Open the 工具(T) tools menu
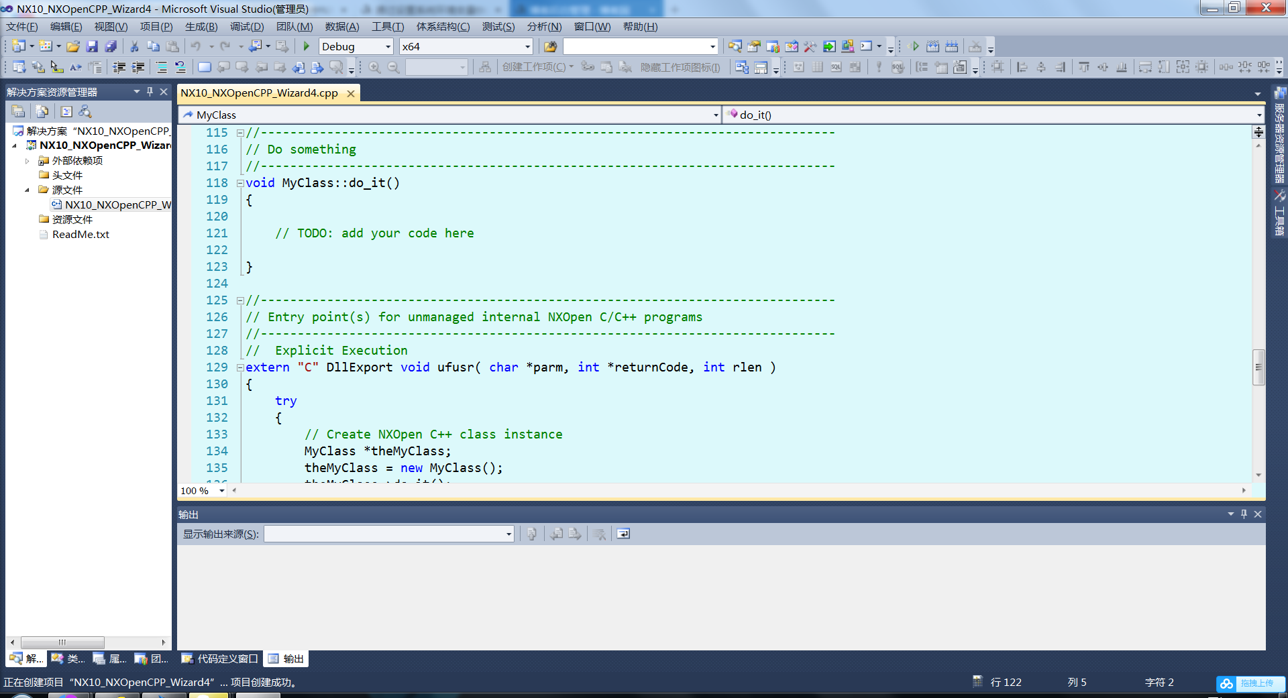Viewport: 1288px width, 698px height. coord(388,27)
